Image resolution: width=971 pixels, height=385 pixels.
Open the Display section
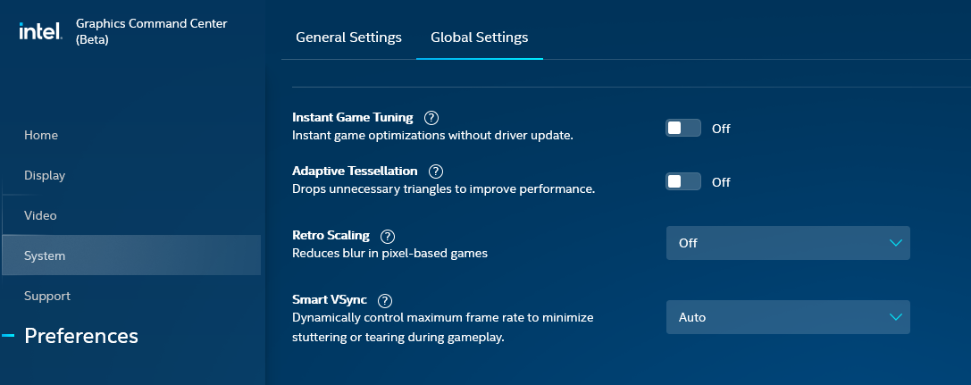(x=45, y=175)
